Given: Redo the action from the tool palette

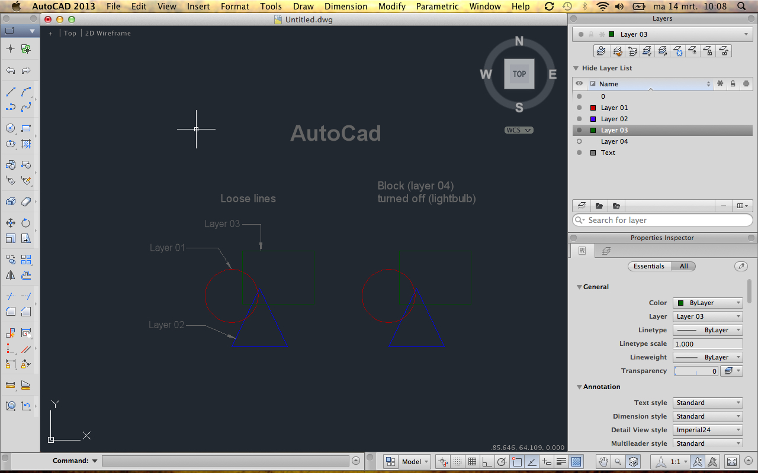Looking at the screenshot, I should [26, 70].
